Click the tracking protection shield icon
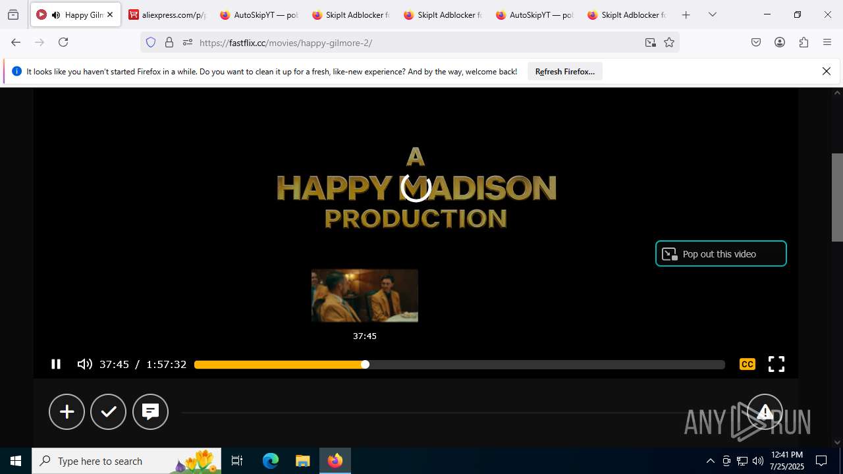The image size is (843, 474). tap(151, 42)
